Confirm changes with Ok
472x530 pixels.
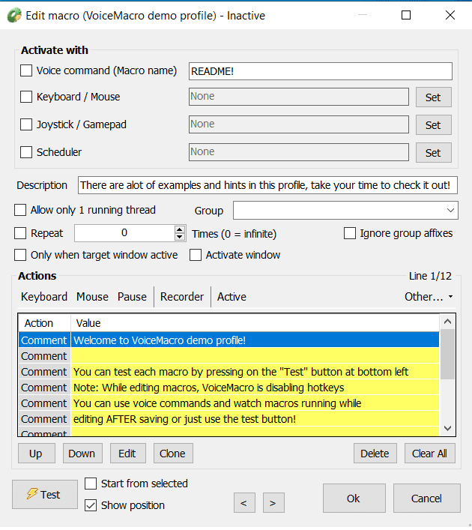pos(354,499)
